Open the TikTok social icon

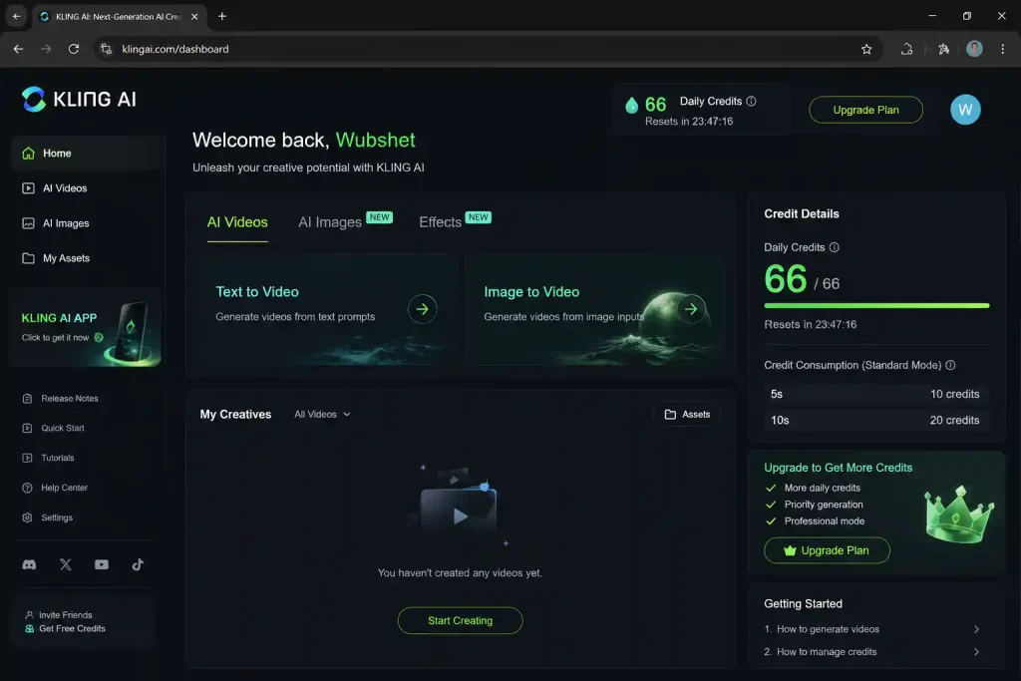[x=138, y=564]
